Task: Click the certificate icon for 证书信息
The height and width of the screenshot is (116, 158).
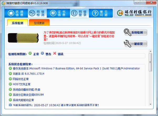Action: [x=53, y=13]
